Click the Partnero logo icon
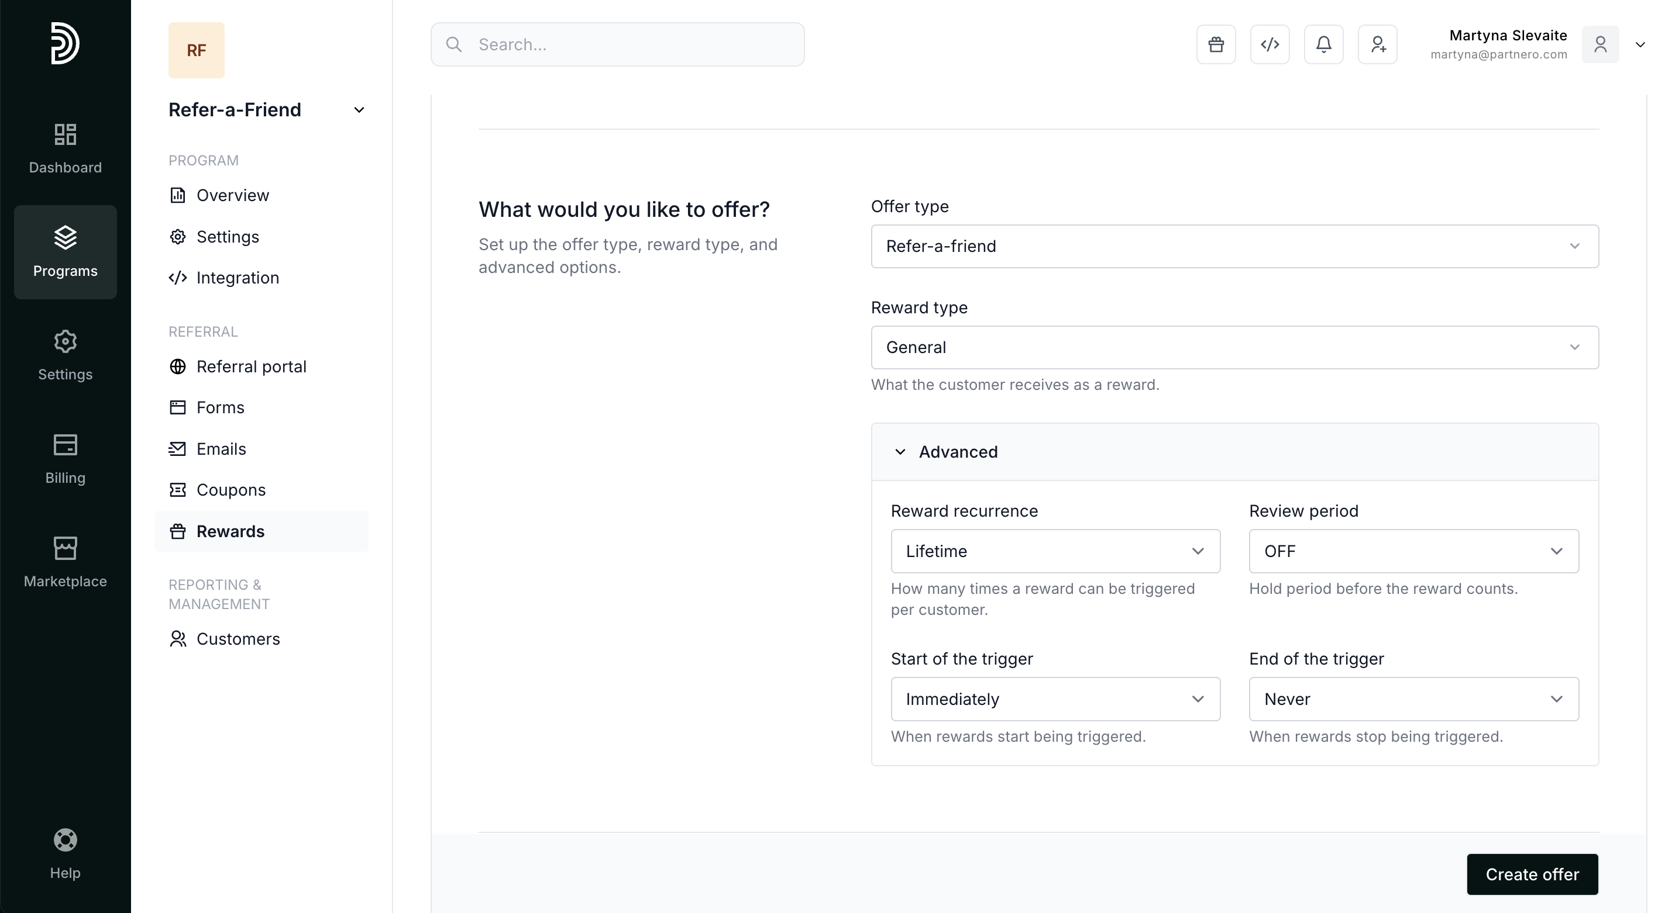This screenshot has height=913, width=1665. point(66,43)
